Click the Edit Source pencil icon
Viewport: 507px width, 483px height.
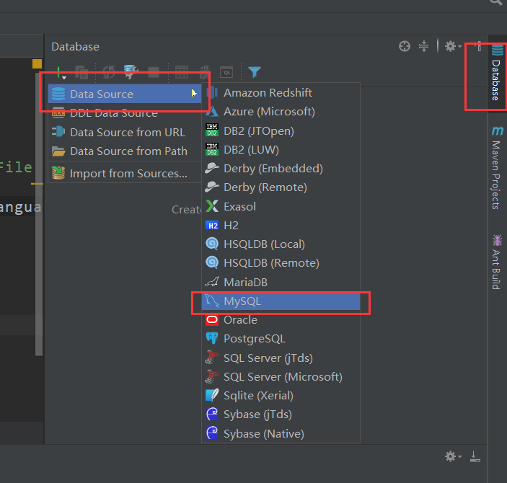[204, 72]
